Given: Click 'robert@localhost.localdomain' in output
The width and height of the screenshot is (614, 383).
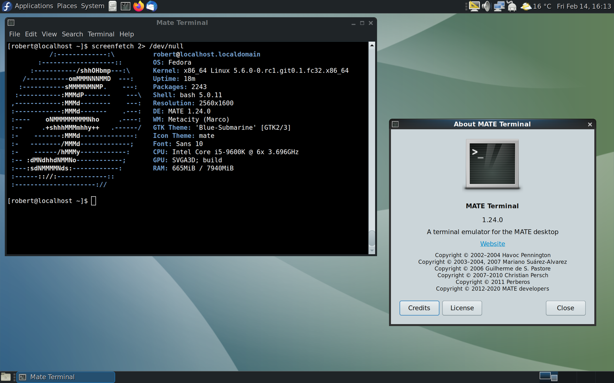Looking at the screenshot, I should point(207,55).
